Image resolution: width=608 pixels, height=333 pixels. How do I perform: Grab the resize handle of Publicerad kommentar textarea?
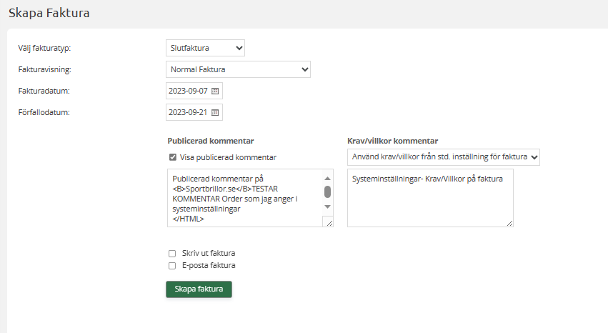328,222
